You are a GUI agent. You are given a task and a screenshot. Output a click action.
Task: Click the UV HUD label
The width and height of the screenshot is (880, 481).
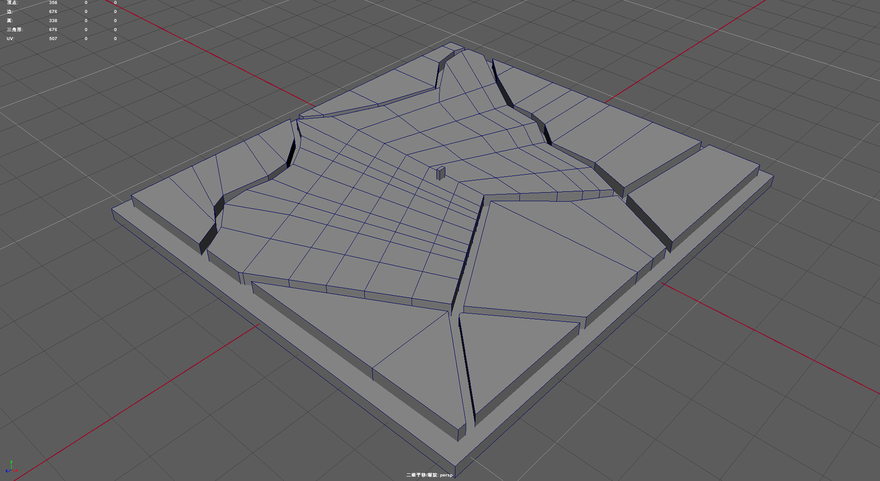pos(11,39)
